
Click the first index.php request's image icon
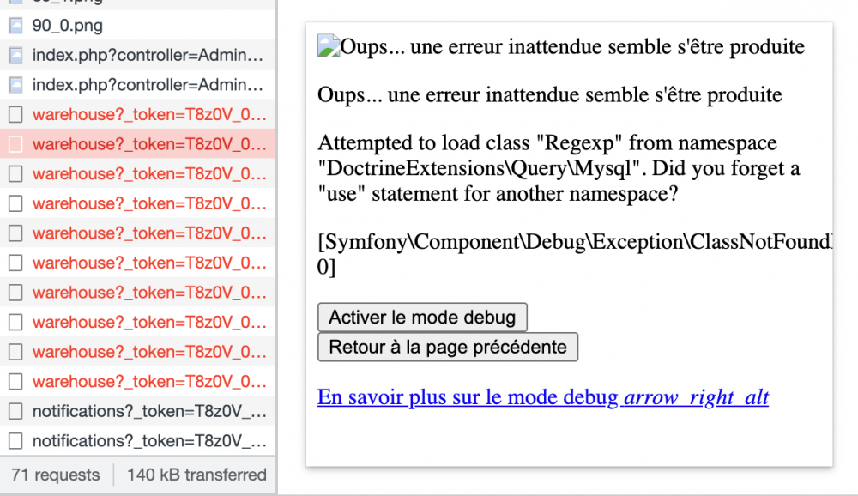pos(14,56)
